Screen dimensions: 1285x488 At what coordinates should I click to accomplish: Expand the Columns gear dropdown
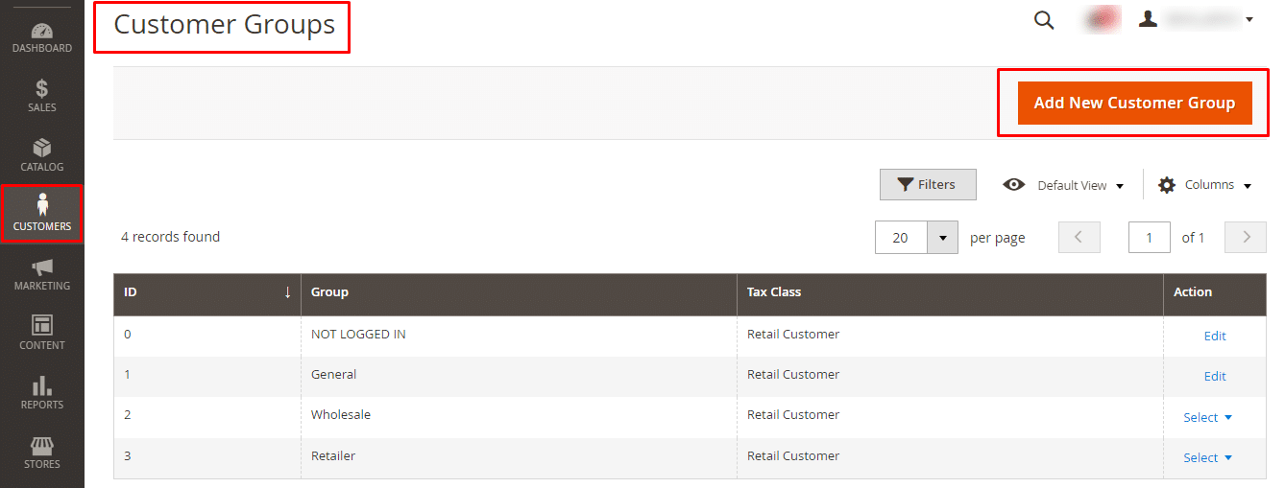(x=1205, y=185)
